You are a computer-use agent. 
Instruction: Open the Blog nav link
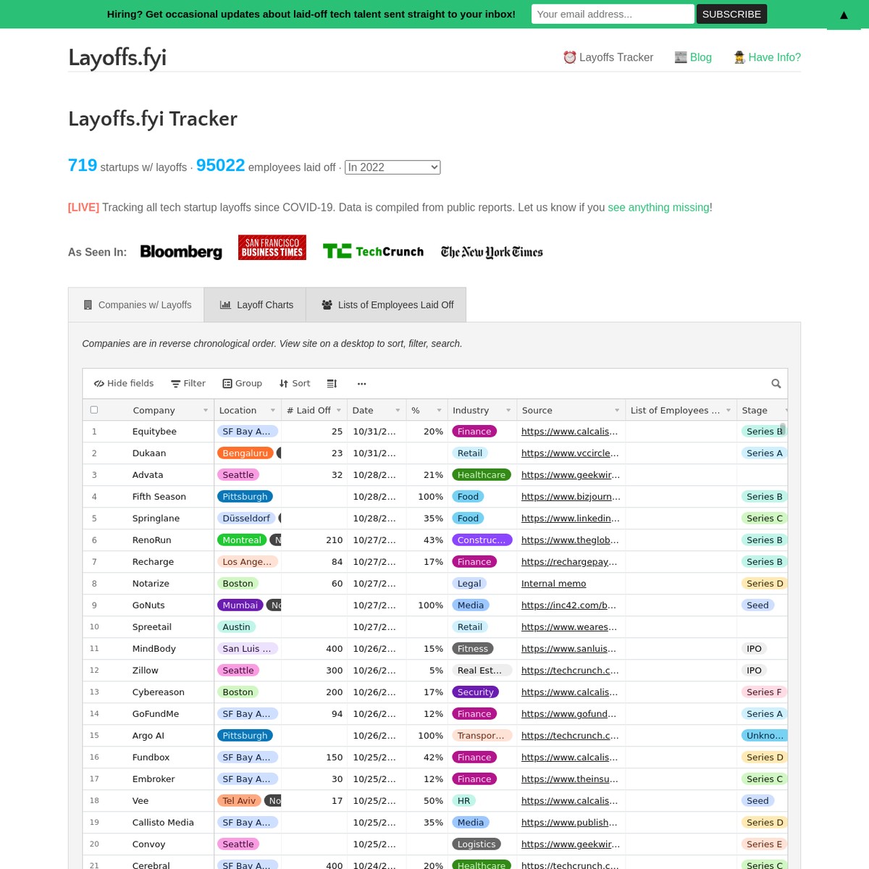coord(693,57)
